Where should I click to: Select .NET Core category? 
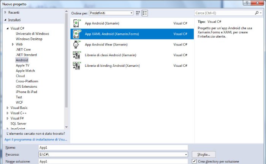click(x=23, y=49)
